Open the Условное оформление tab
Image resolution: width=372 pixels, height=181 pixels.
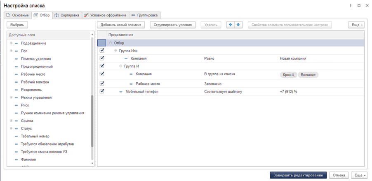click(x=105, y=15)
